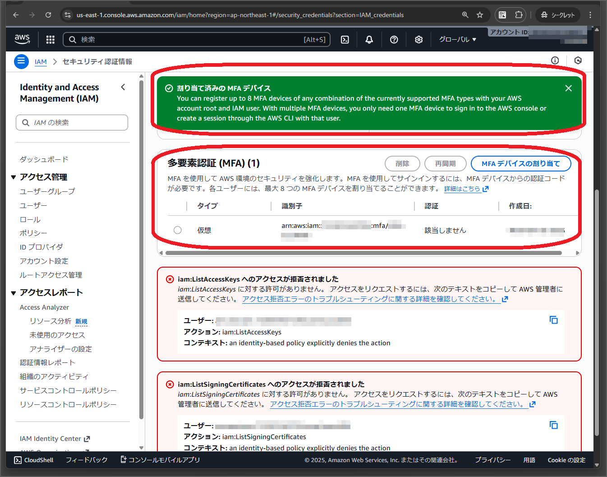Dismiss the green MFA device banner
Screen dimensions: 607x477
click(569, 88)
